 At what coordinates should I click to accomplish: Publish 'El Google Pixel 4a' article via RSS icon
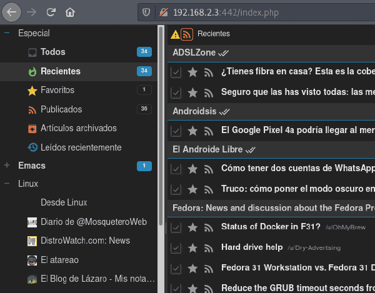209,131
